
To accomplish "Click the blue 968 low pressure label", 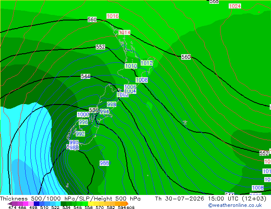I will coord(104,163).
